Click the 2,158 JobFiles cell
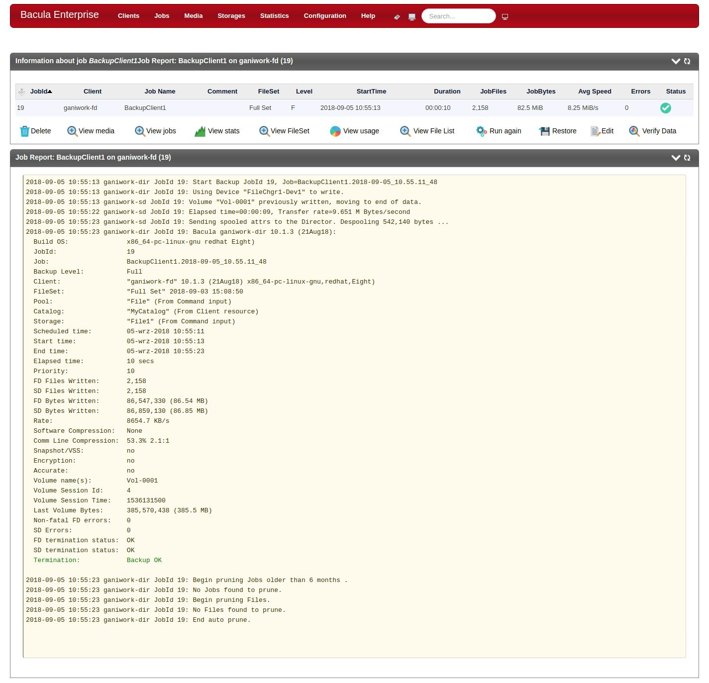 [x=480, y=108]
